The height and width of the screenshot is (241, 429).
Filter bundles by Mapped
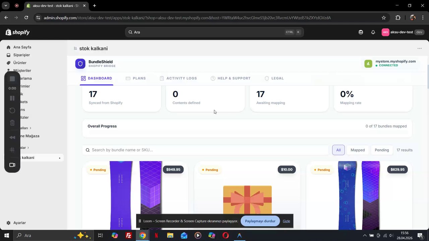coord(358,150)
